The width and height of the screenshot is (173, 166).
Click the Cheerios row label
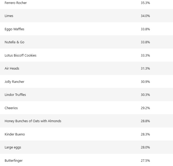11,108
